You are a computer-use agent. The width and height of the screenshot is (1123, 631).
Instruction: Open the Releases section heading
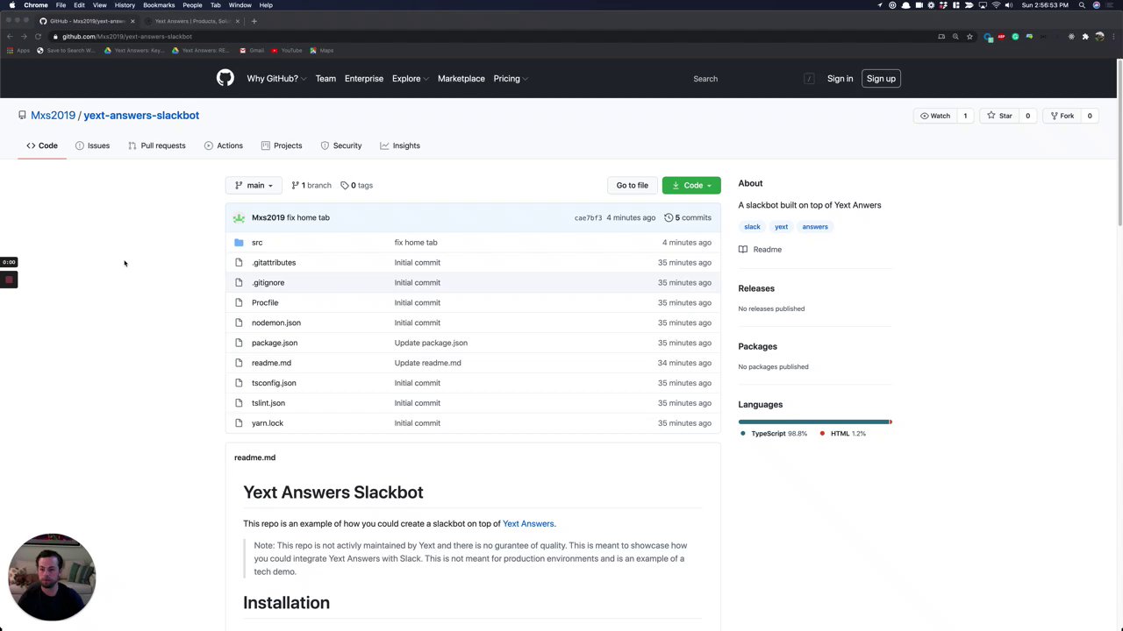coord(756,288)
